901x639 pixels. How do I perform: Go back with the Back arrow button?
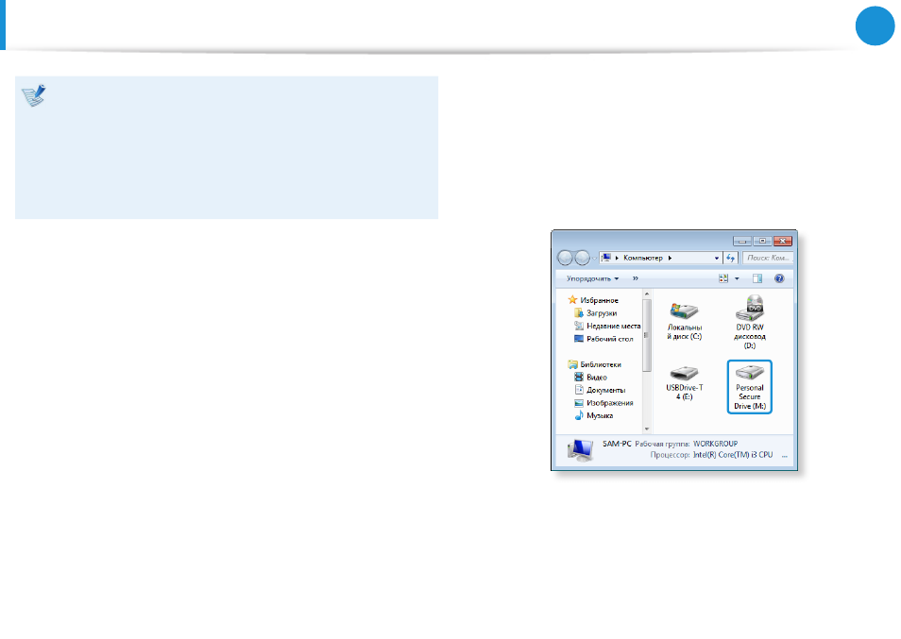pos(565,259)
